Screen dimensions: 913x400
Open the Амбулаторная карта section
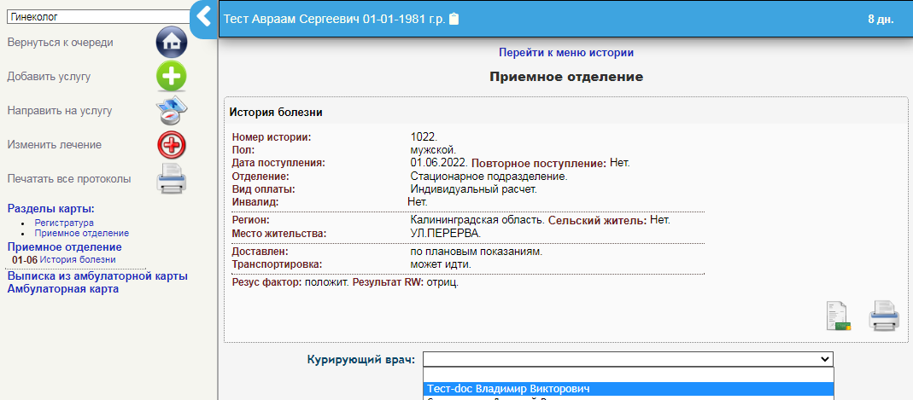tap(62, 289)
